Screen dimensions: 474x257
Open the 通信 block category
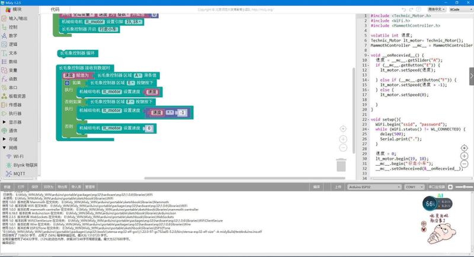tap(13, 131)
